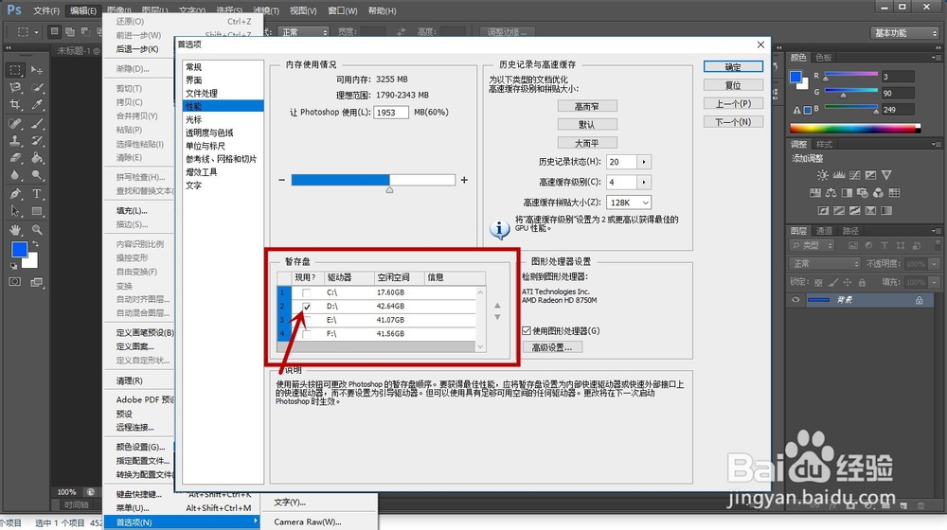Click 复位 button
This screenshot has height=530, width=947.
733,85
